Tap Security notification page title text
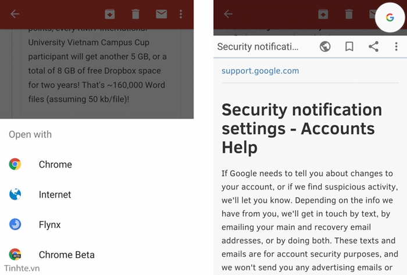 point(258,47)
